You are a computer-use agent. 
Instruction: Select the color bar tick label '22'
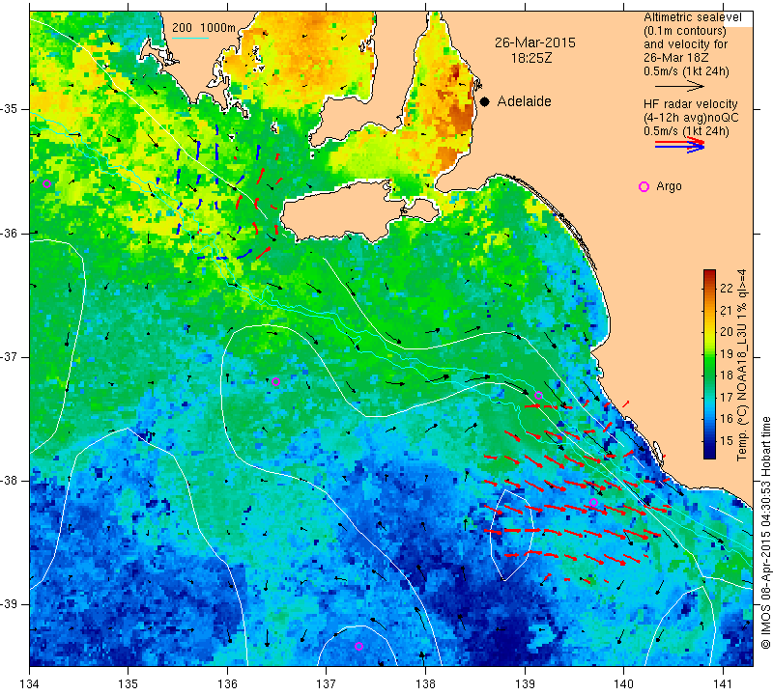pyautogui.click(x=727, y=289)
